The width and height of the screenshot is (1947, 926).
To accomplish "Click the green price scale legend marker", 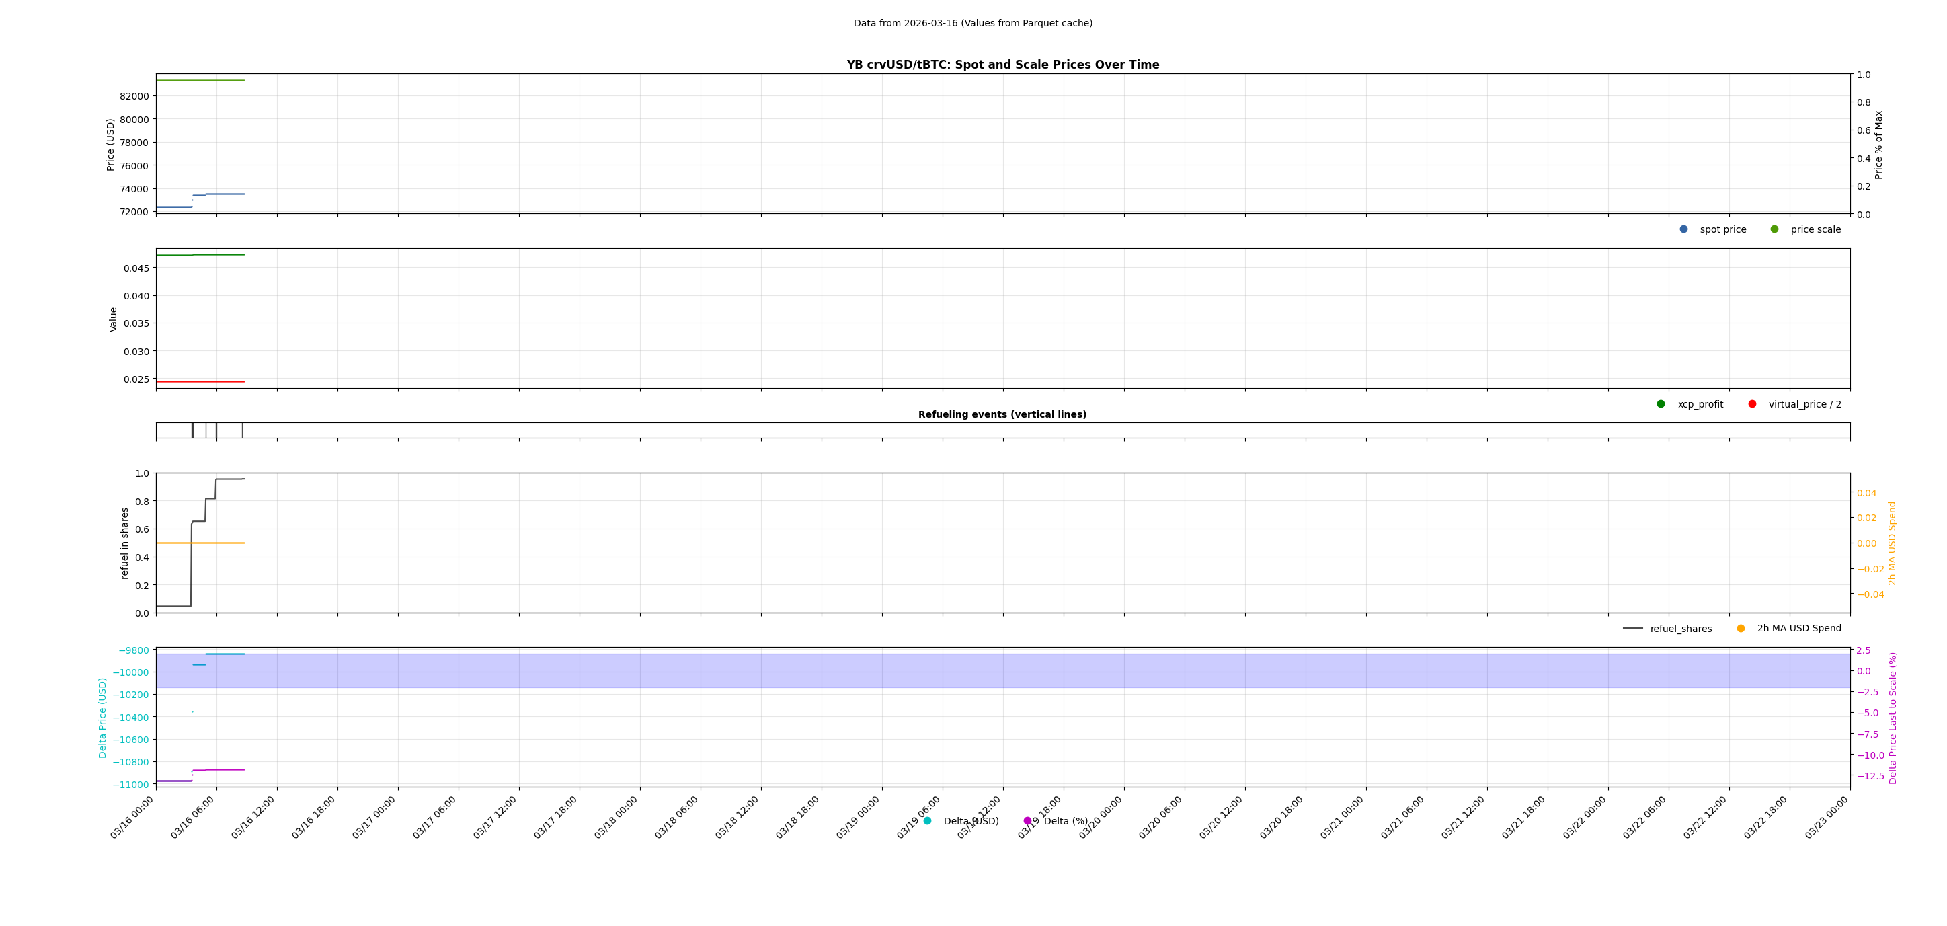I will coord(1776,229).
